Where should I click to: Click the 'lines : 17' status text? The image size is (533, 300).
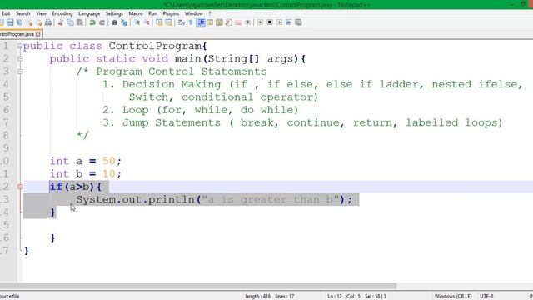pos(285,297)
